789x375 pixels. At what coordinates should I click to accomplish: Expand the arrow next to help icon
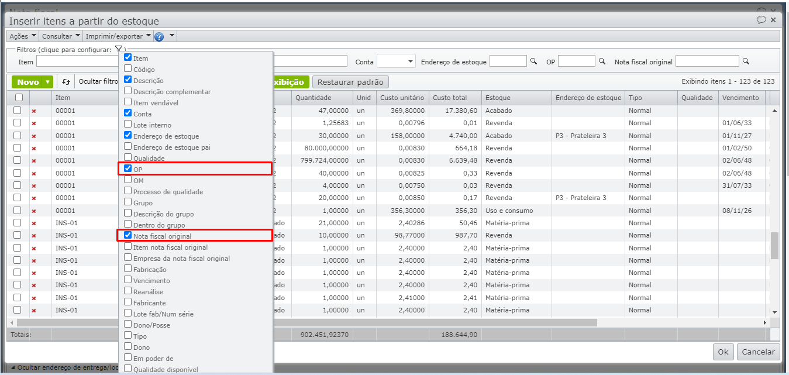tap(171, 36)
